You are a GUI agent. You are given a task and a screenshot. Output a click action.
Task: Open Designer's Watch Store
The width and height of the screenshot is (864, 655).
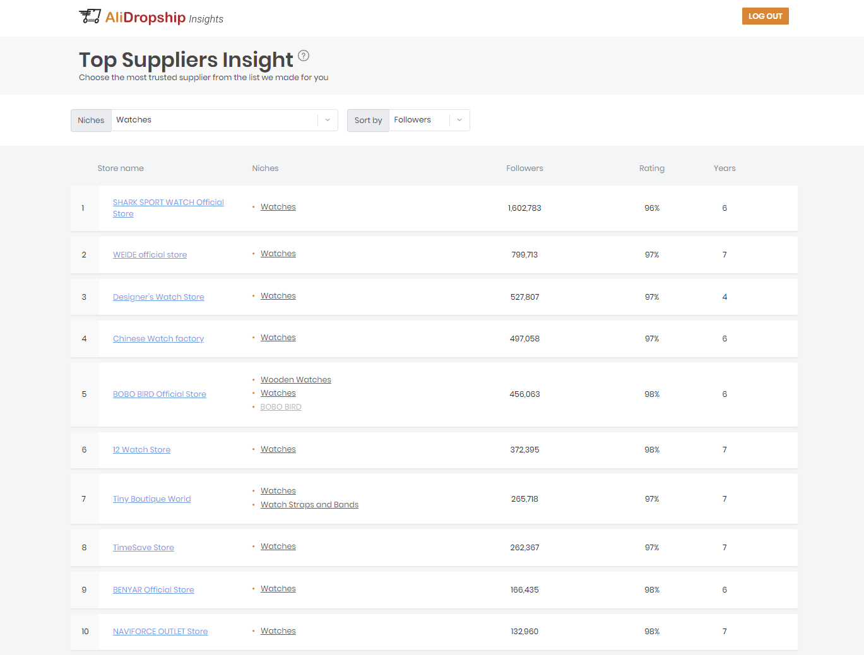tap(158, 297)
